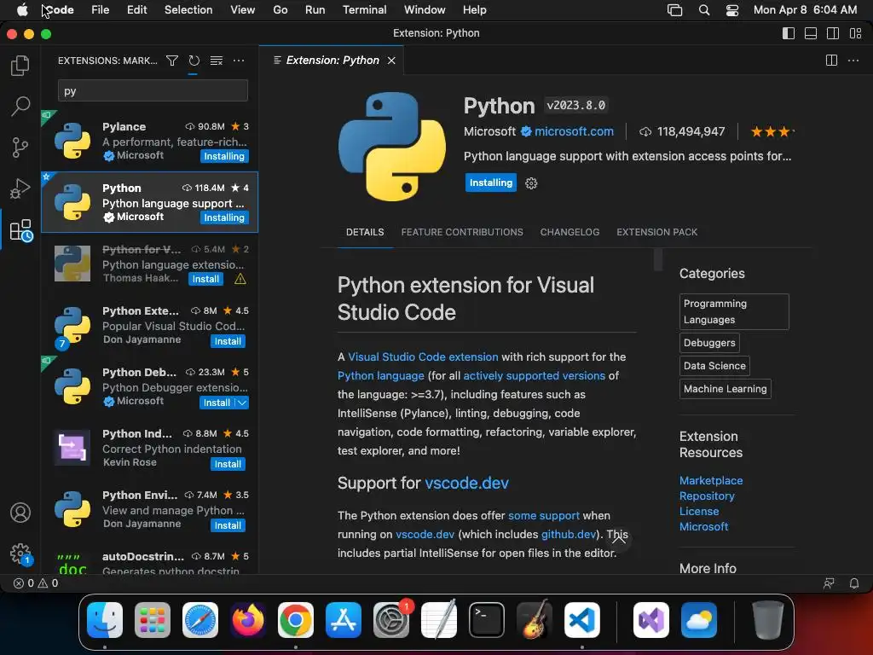Image resolution: width=873 pixels, height=655 pixels.
Task: Split the editor to the right
Action: tap(831, 61)
